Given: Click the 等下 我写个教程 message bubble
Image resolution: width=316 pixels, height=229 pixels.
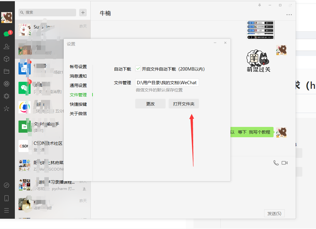Looking at the screenshot, I should (x=252, y=132).
